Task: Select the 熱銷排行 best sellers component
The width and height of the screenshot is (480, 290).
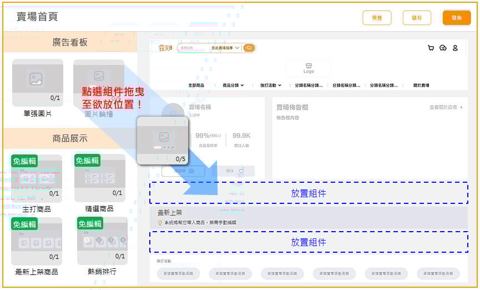Action: [x=102, y=241]
